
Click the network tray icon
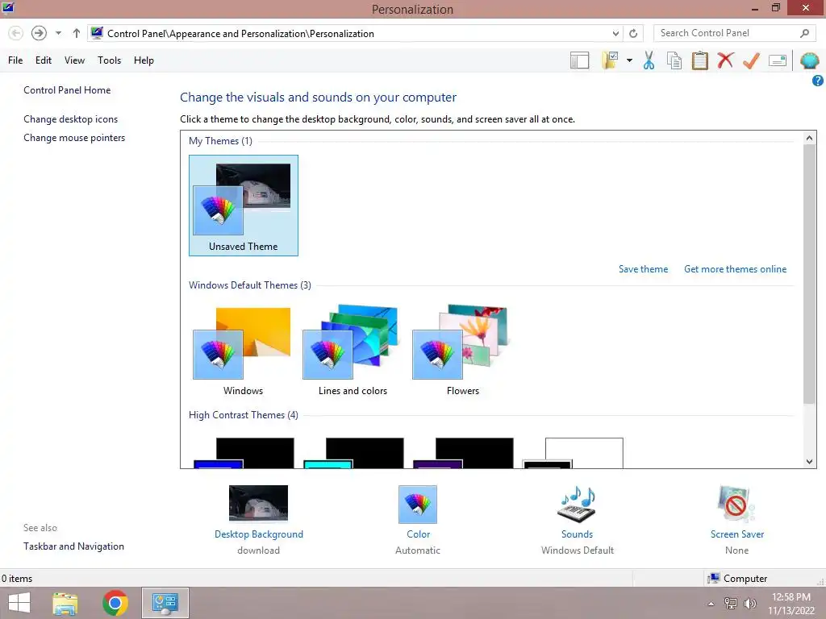[731, 604]
